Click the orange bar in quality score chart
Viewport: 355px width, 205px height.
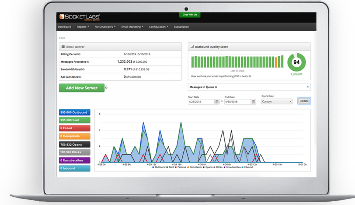coord(276,62)
